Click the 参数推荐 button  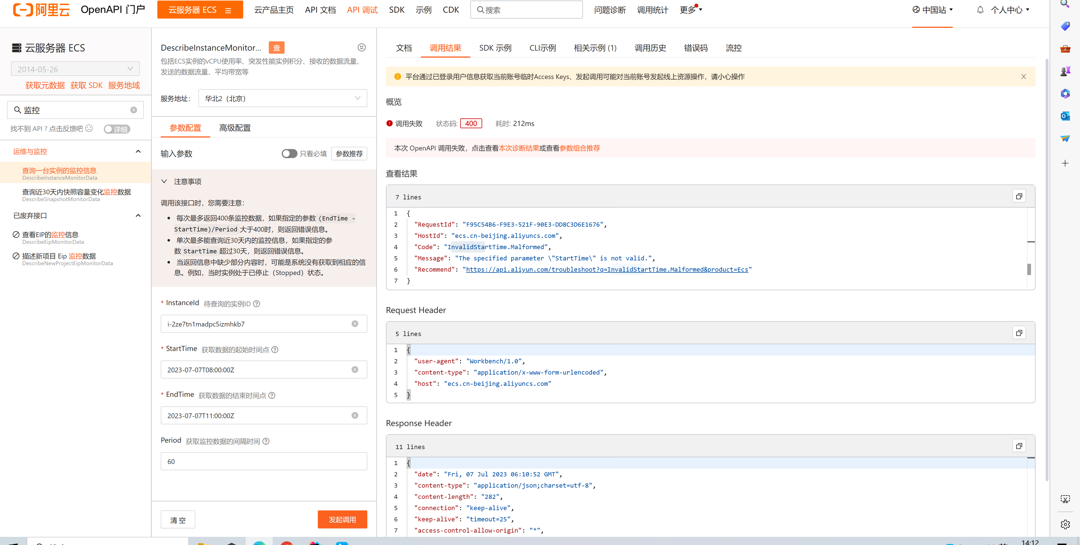(349, 153)
